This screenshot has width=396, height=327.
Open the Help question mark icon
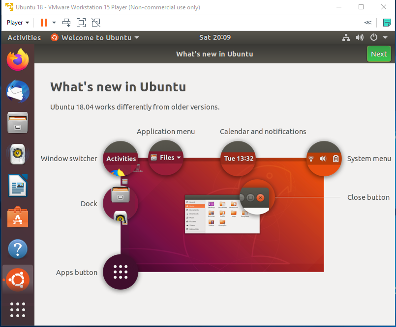tap(18, 249)
